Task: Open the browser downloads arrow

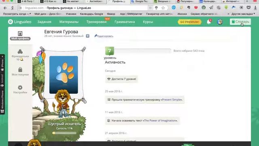Action: (x=255, y=8)
